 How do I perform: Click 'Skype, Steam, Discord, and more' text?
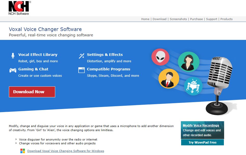click(x=113, y=75)
